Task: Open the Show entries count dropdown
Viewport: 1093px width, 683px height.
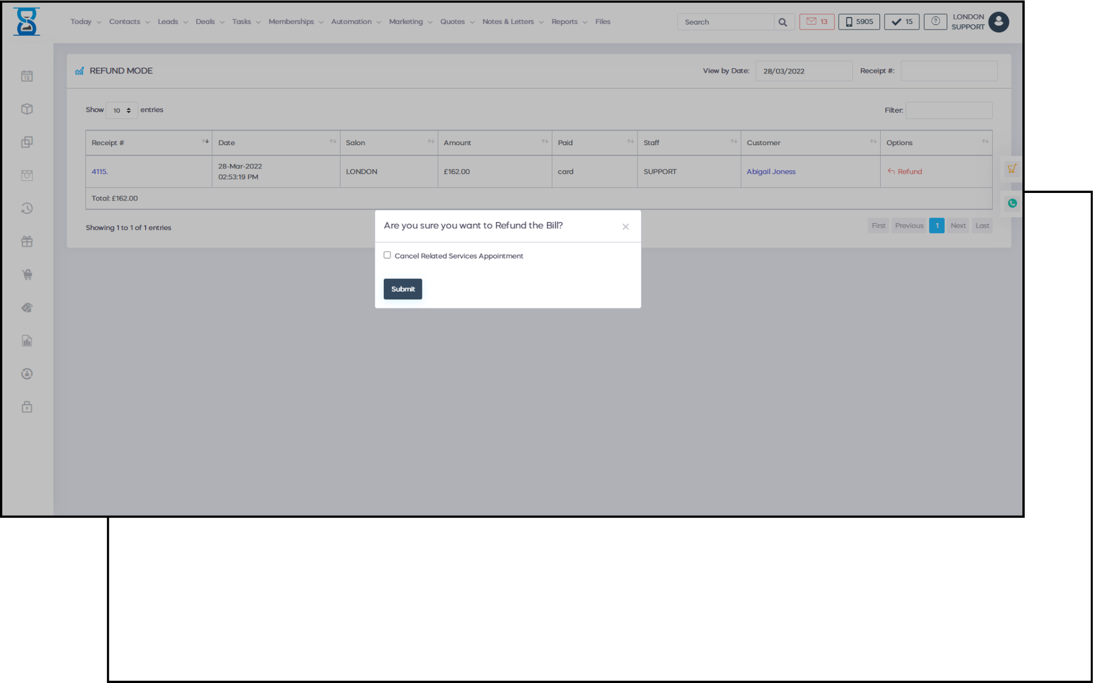Action: 122,110
